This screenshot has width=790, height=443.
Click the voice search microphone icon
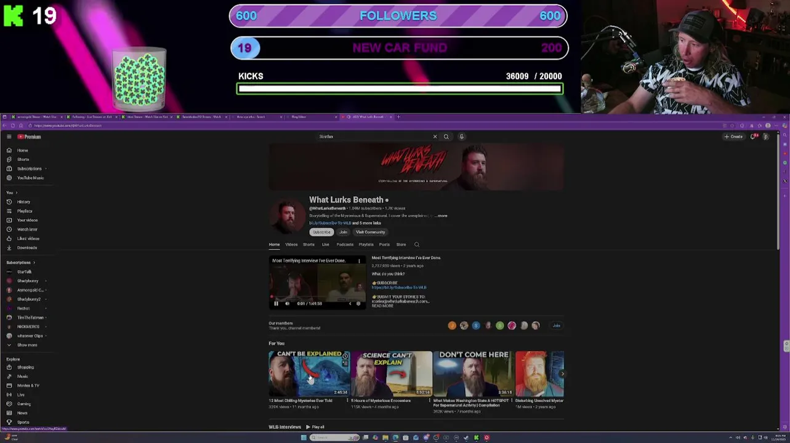tap(461, 137)
